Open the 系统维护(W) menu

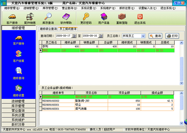108,8
